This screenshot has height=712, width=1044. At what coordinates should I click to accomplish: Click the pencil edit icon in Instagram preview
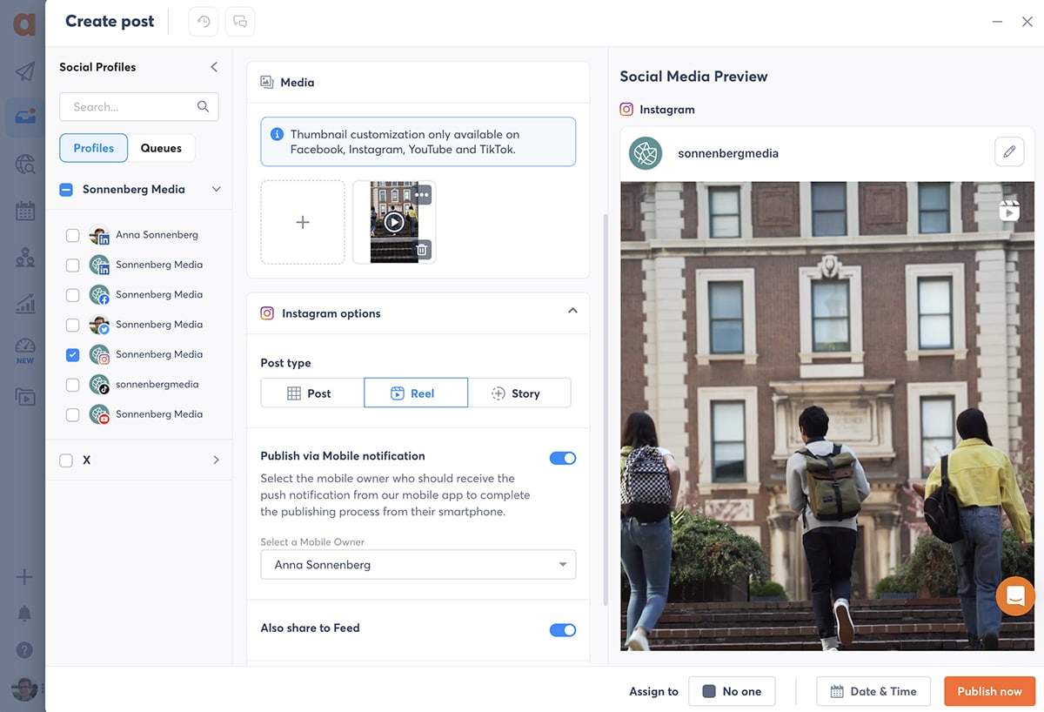(x=1009, y=151)
